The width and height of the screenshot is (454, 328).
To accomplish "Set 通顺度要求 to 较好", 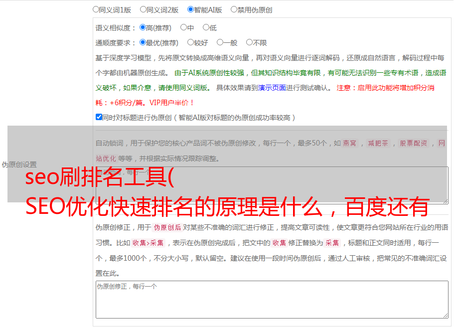I will click(x=190, y=42).
